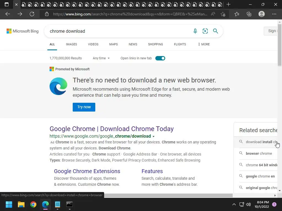Close the active tab
The width and height of the screenshot is (282, 211).
coord(16,4)
